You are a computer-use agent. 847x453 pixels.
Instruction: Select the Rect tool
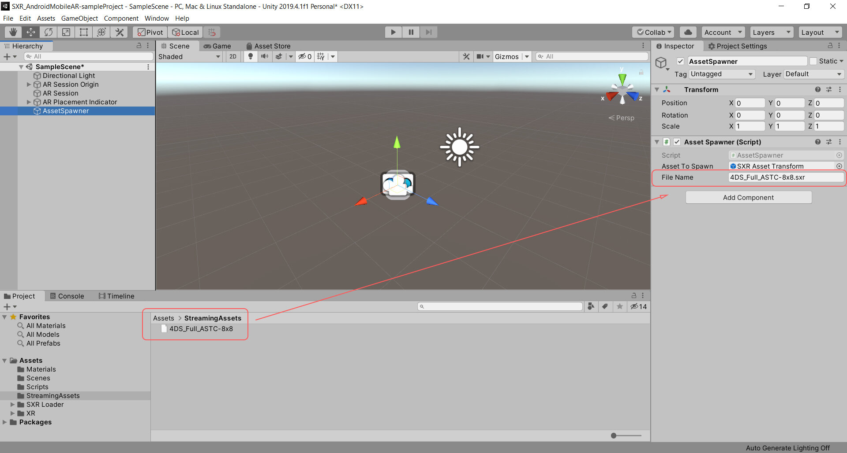tap(84, 32)
